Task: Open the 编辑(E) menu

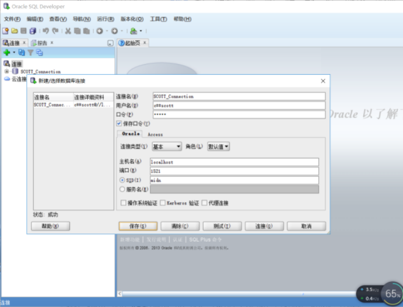Action: [x=35, y=19]
